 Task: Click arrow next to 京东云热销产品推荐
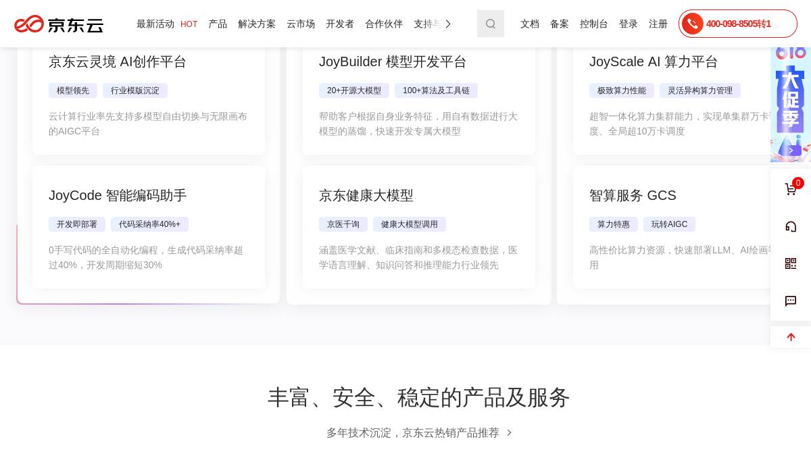510,433
